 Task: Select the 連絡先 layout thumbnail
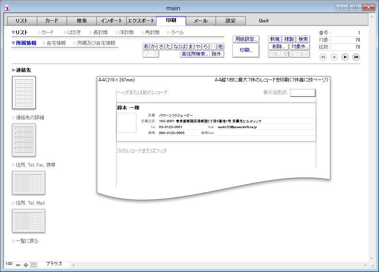click(x=24, y=92)
